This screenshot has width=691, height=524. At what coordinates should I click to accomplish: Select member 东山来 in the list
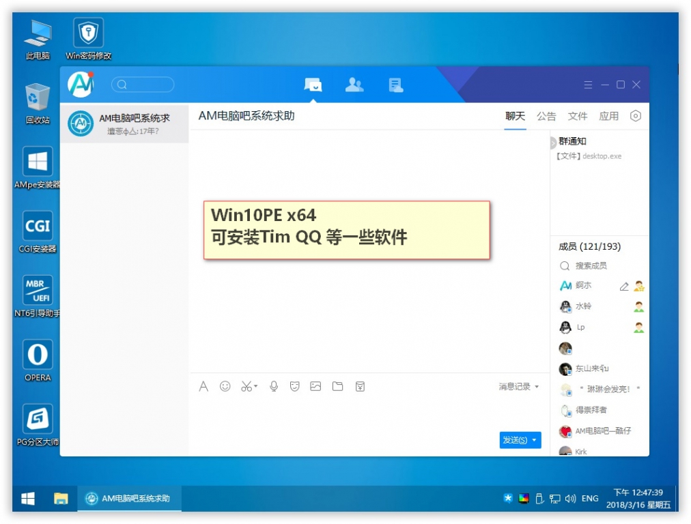[x=600, y=368]
